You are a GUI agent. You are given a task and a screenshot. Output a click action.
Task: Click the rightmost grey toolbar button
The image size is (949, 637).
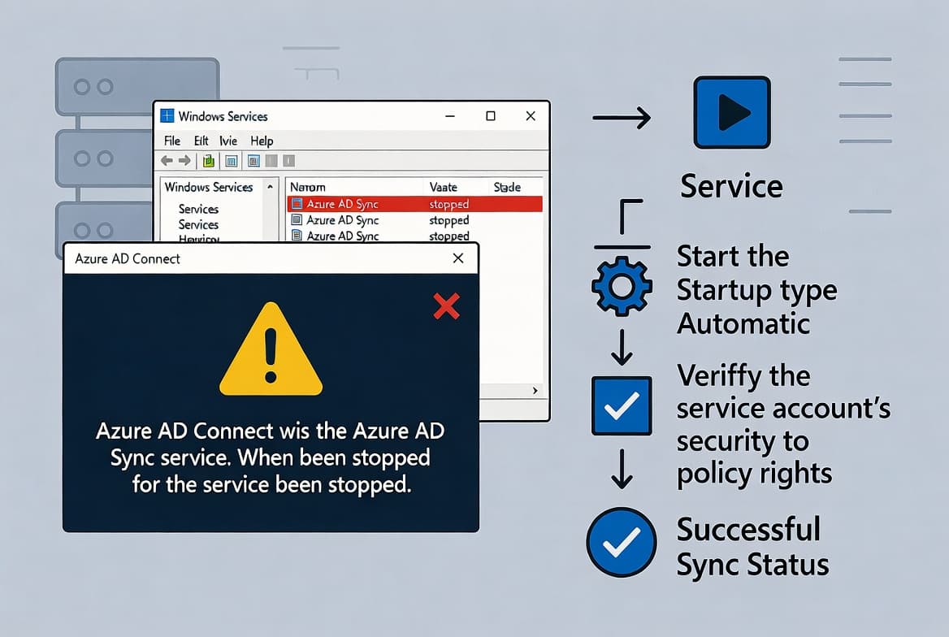click(x=288, y=160)
